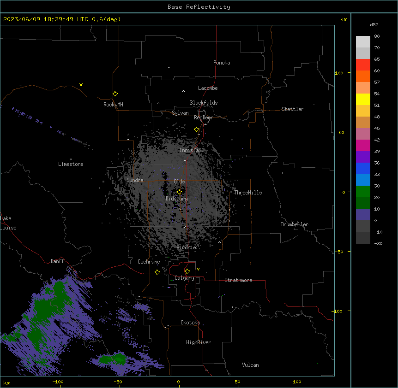Click the 54 dBZ yellow swatch

363,99
